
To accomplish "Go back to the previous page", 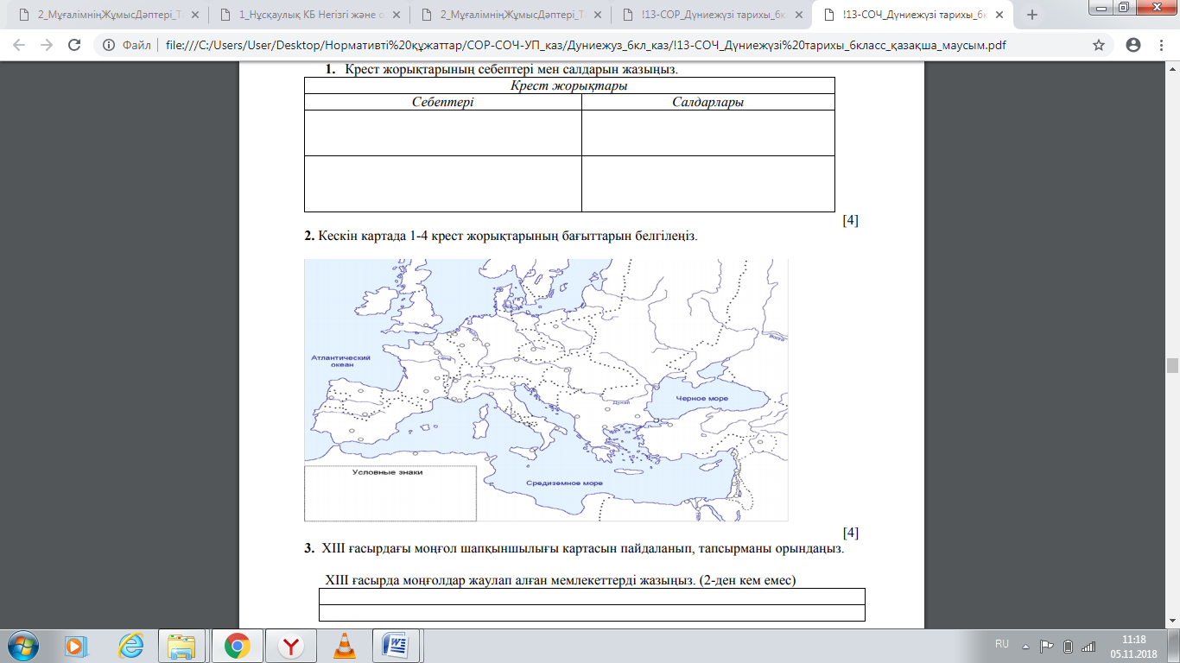I will pos(19,46).
